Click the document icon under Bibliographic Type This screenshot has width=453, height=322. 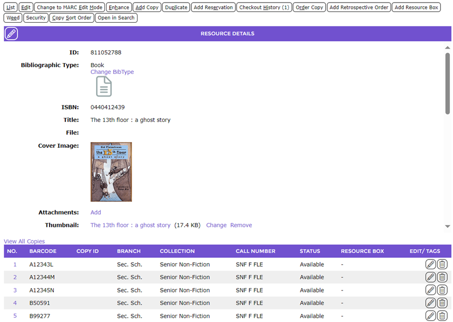(104, 86)
